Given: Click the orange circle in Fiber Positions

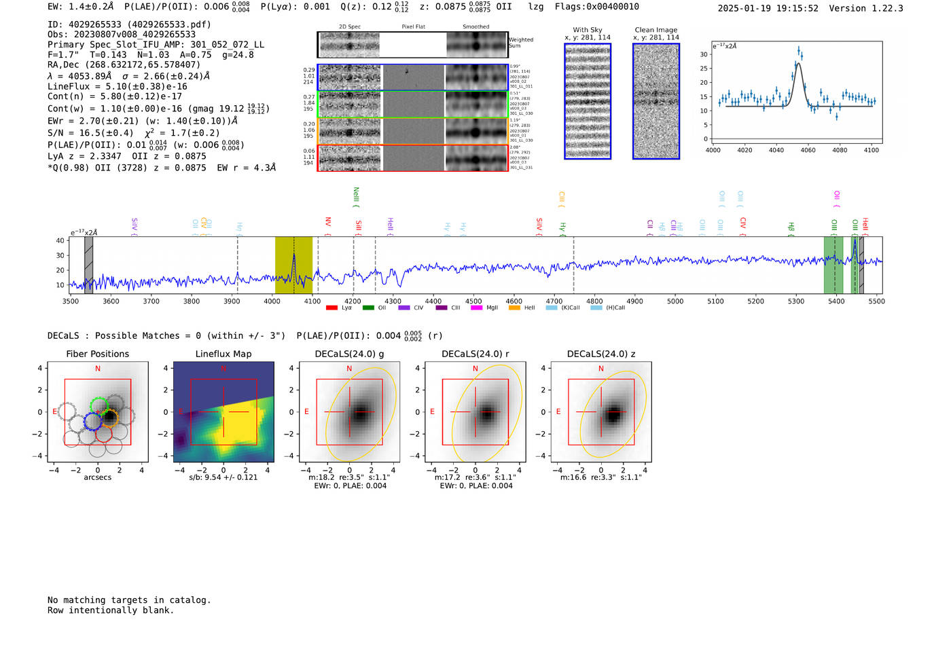Looking at the screenshot, I should pos(109,417).
